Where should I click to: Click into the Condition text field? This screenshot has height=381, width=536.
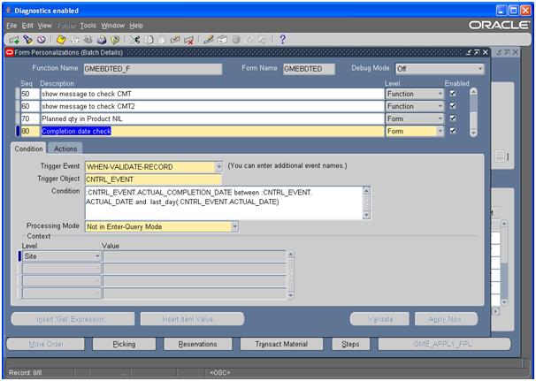click(x=223, y=202)
